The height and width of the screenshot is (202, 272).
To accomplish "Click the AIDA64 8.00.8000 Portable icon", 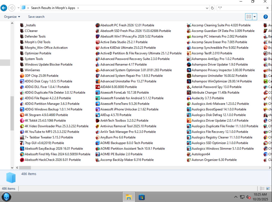I will [x=98, y=87].
